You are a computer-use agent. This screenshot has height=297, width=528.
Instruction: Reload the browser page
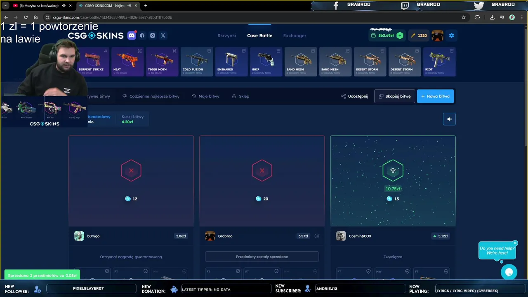click(x=26, y=17)
